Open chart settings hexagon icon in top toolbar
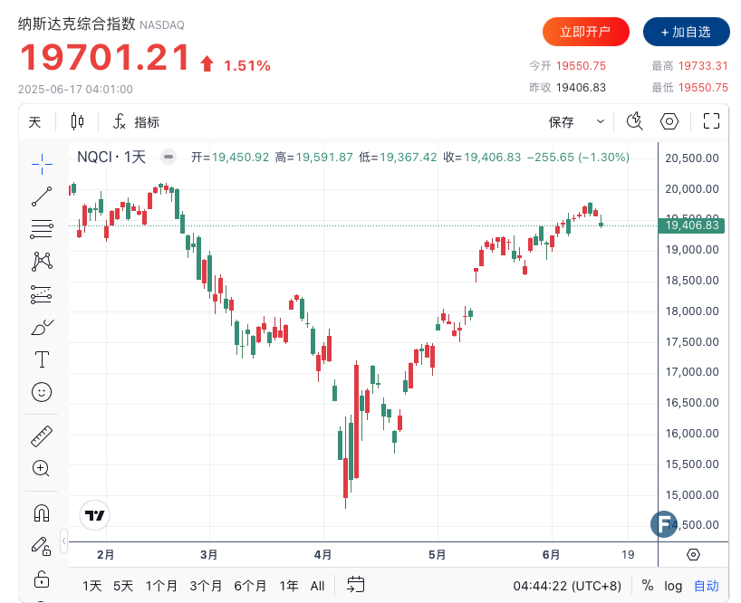The height and width of the screenshot is (603, 741). coord(669,121)
